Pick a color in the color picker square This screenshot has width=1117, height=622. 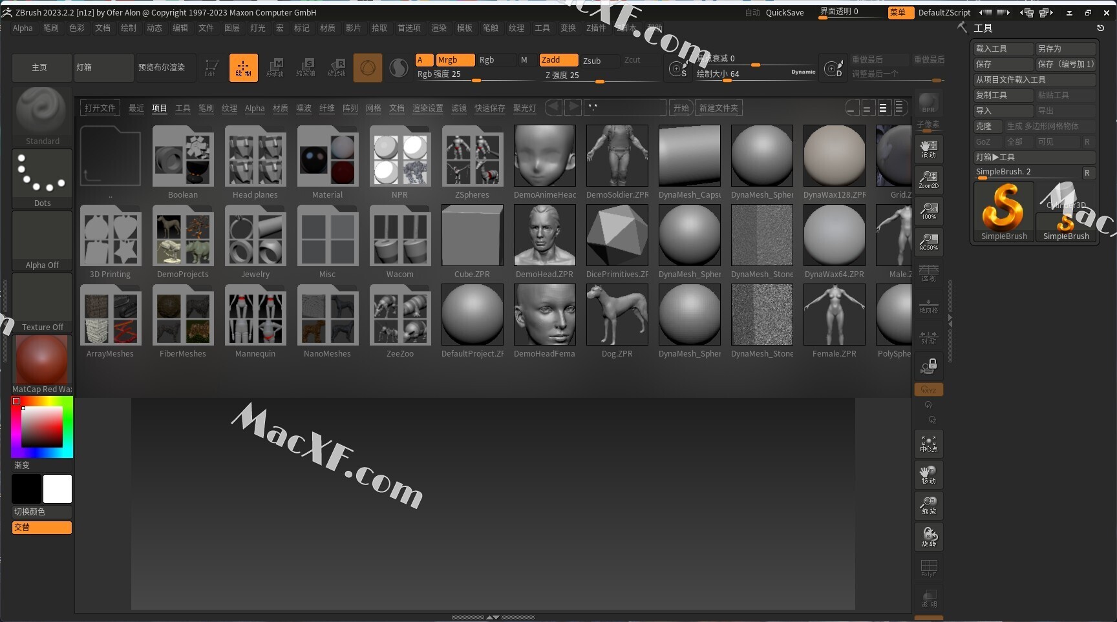pyautogui.click(x=42, y=427)
